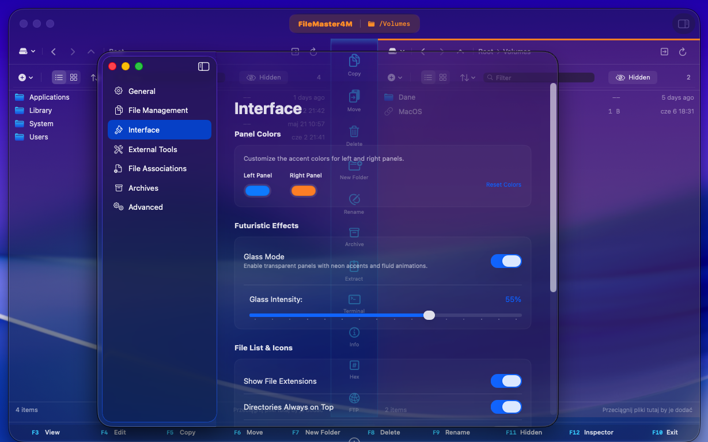Click the Info icon in center toolbar
Screen dimensions: 708x442
tap(354, 333)
